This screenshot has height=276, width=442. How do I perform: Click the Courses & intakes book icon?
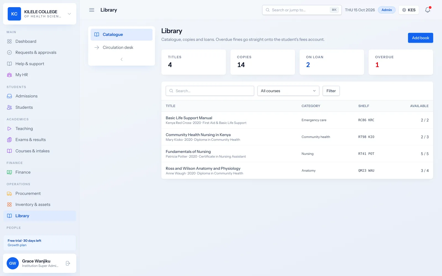coord(9,151)
